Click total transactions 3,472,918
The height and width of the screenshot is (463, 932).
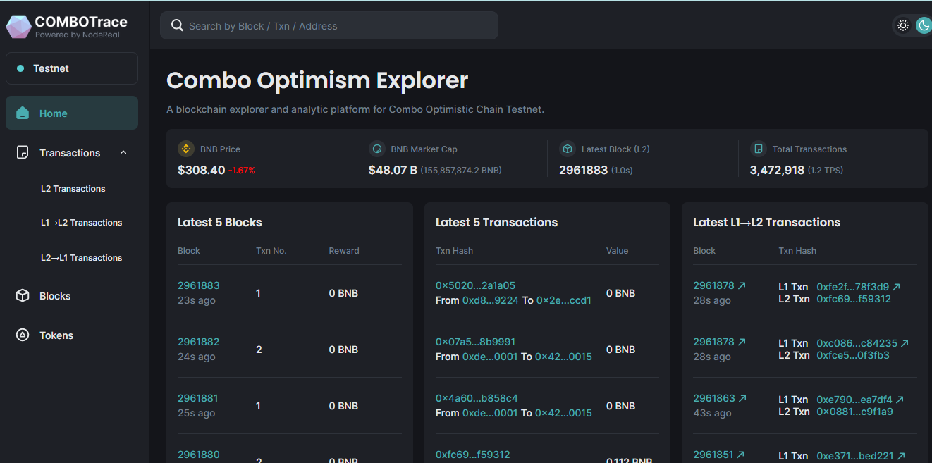click(x=777, y=170)
